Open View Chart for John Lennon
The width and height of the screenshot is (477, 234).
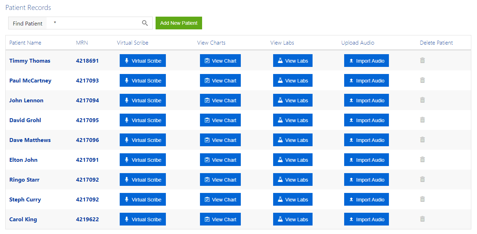[x=220, y=100]
